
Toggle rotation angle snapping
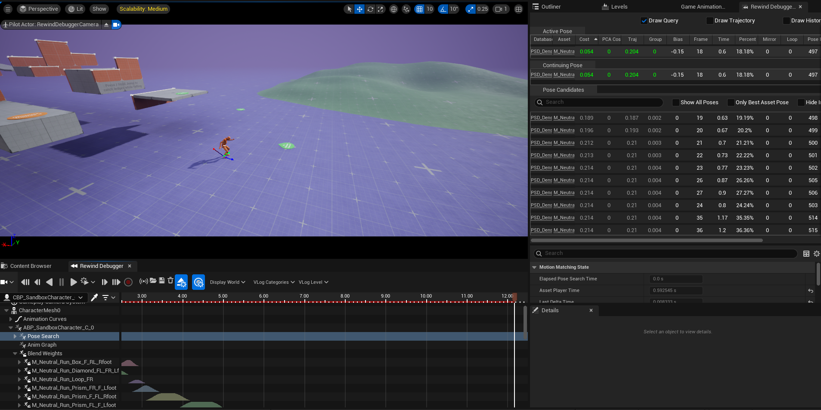coord(443,9)
